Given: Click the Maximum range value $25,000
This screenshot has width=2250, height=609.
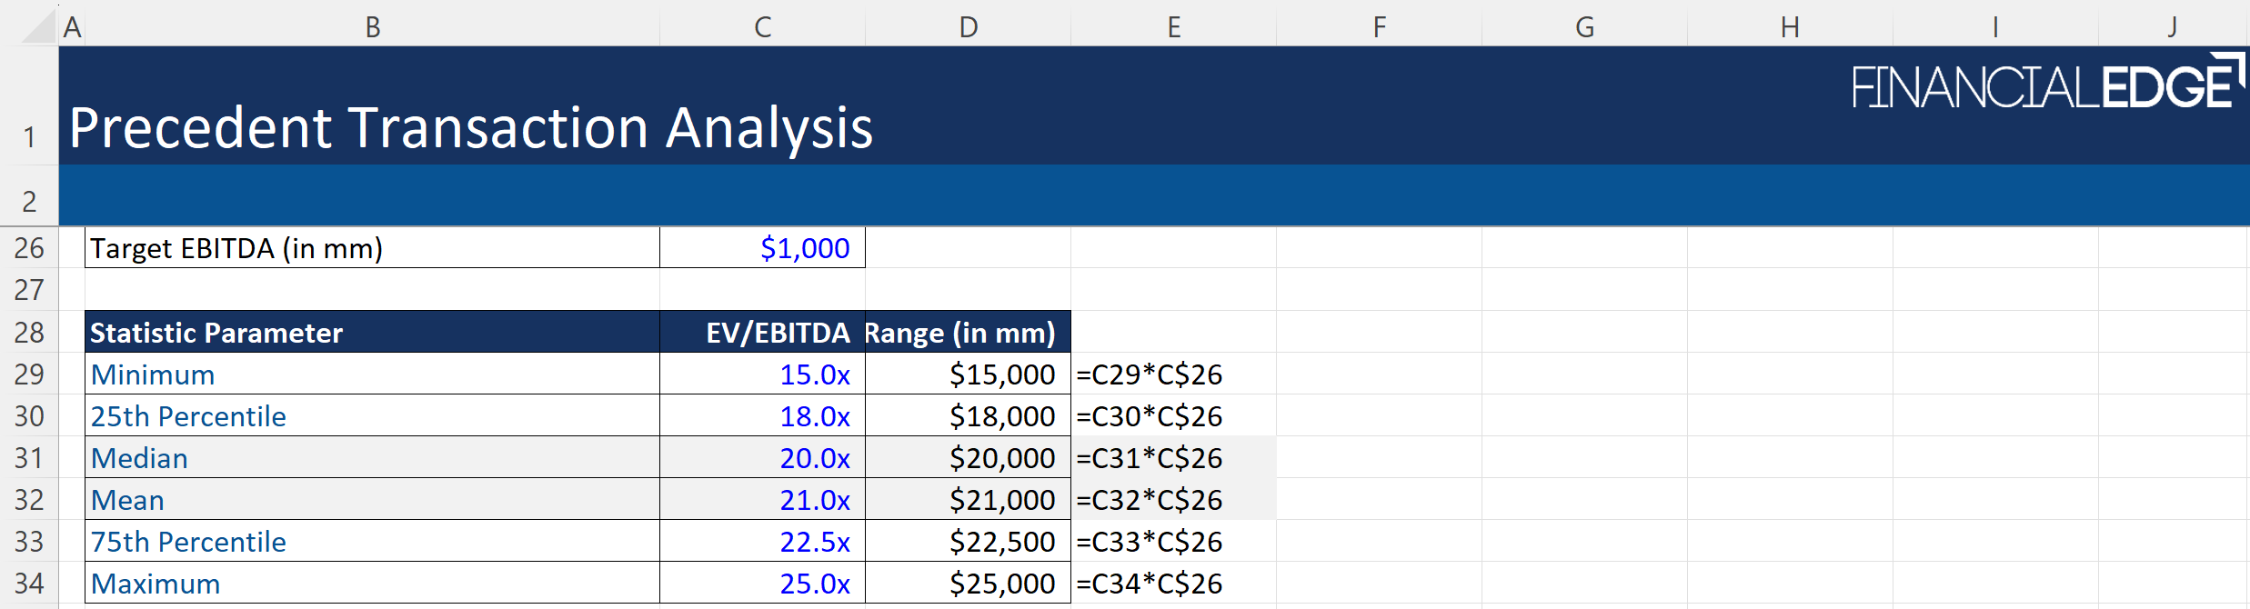Looking at the screenshot, I should [x=1001, y=584].
